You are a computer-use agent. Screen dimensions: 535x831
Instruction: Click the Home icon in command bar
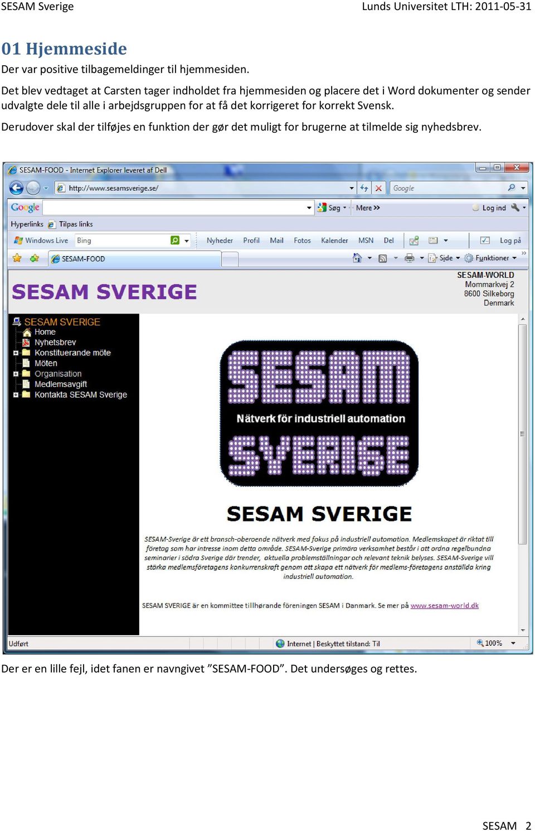(357, 258)
